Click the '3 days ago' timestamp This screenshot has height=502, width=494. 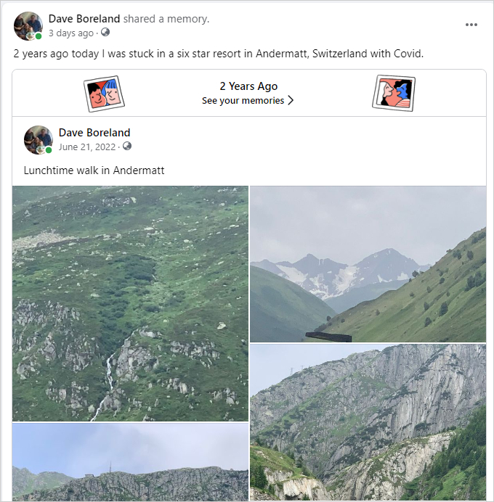point(71,33)
